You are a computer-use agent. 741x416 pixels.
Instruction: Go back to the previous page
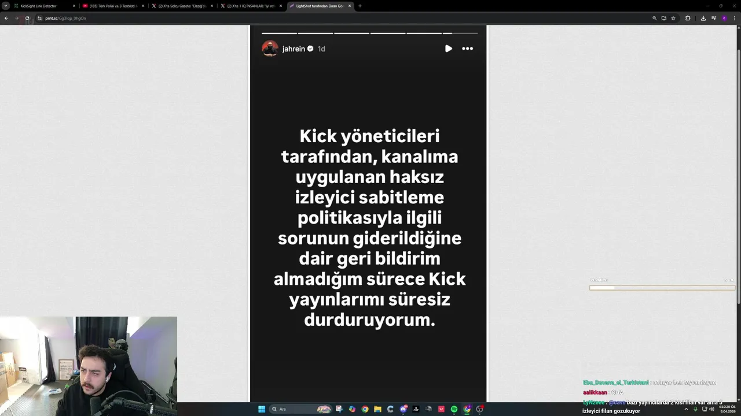point(6,18)
